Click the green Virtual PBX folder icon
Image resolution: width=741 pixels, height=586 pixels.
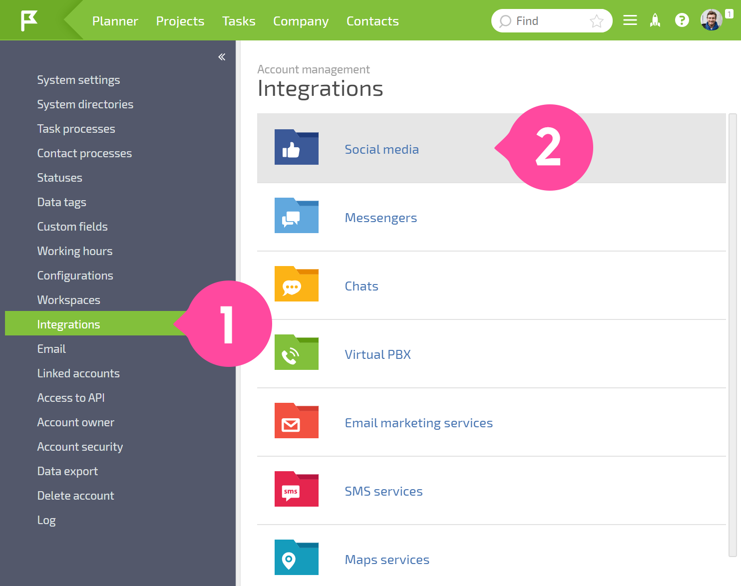[x=297, y=352]
